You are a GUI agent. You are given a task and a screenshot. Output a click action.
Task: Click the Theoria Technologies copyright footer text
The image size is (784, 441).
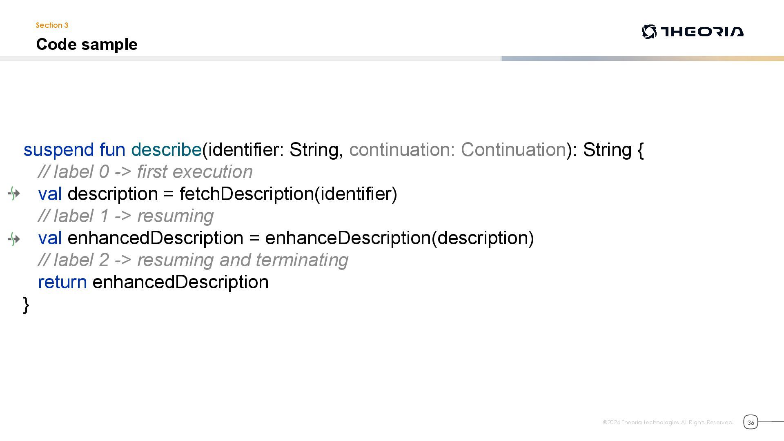pyautogui.click(x=668, y=422)
